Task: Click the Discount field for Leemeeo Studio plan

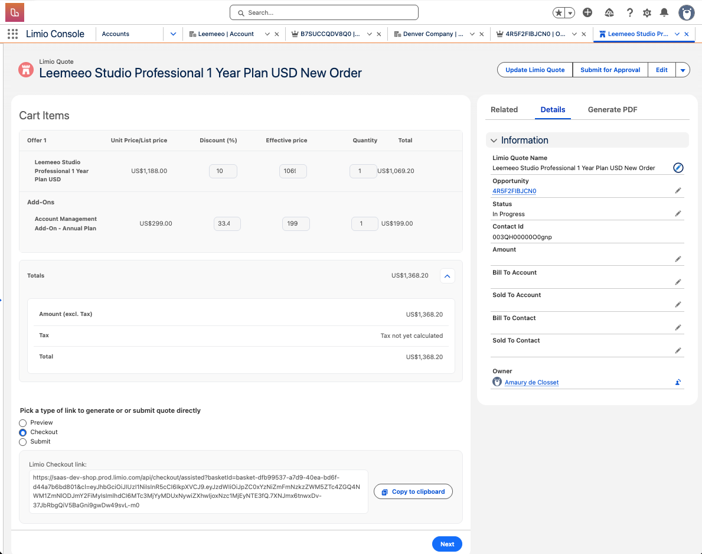Action: [223, 171]
